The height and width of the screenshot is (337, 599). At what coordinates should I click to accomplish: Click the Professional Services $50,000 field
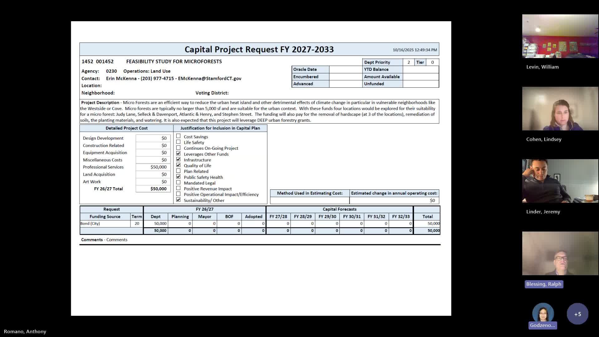[153, 167]
